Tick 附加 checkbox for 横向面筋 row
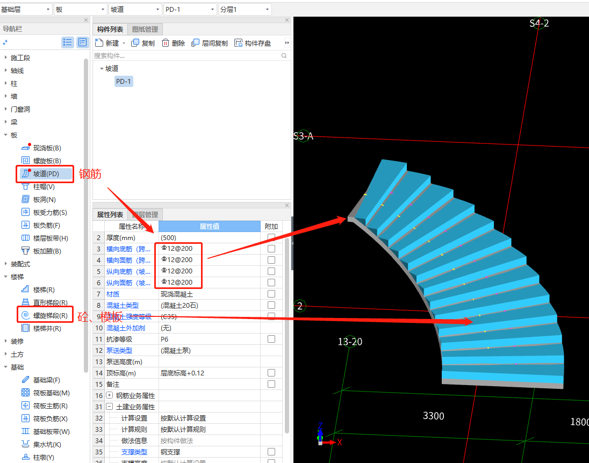589x463 pixels. click(x=271, y=260)
